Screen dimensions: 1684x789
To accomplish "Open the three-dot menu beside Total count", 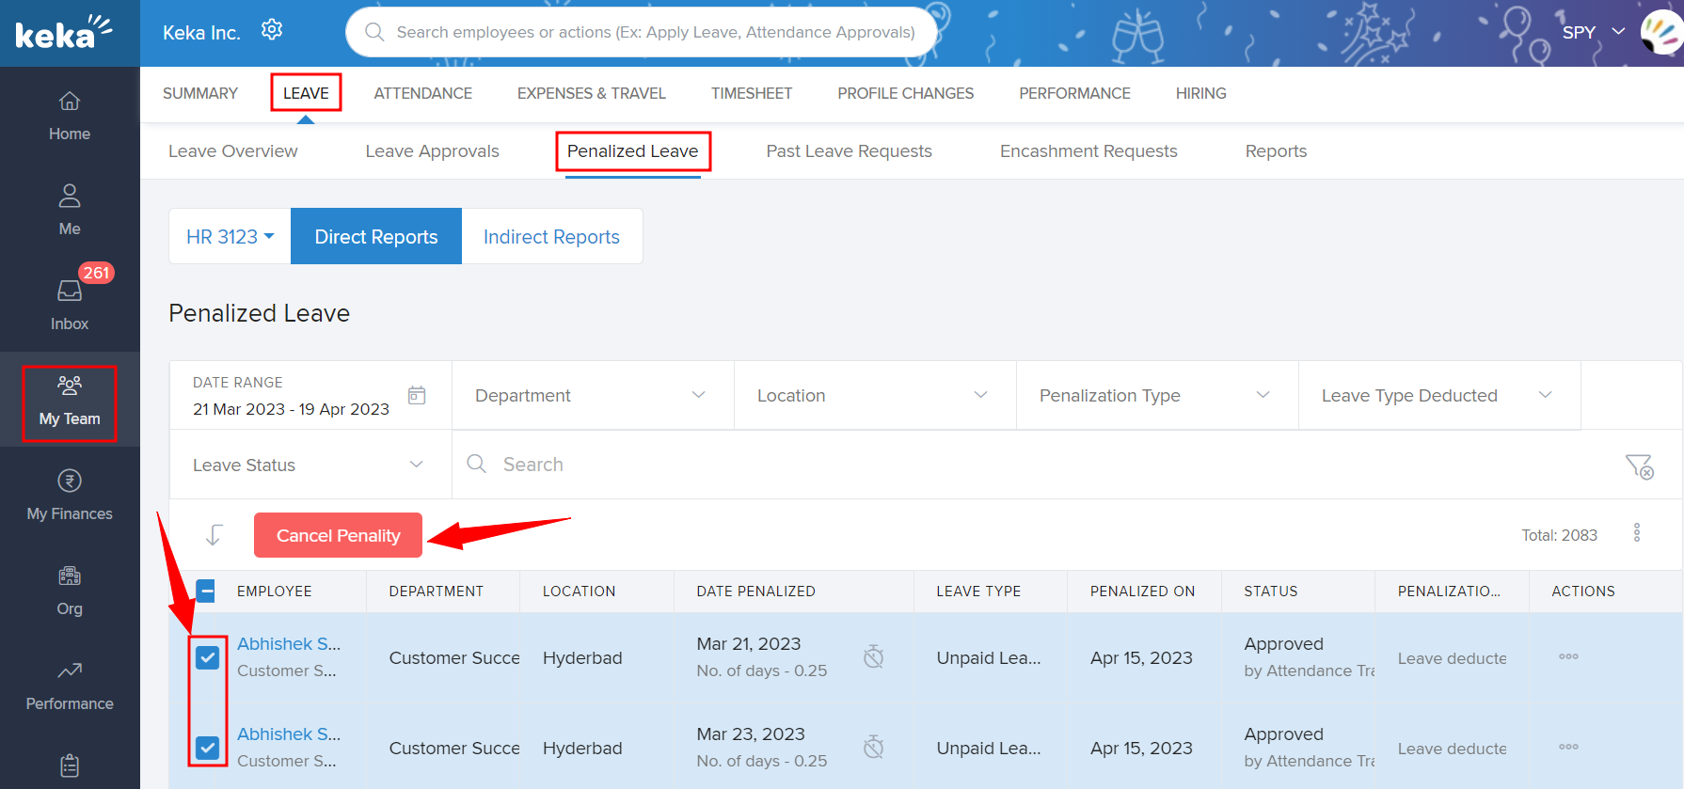I will 1637,533.
